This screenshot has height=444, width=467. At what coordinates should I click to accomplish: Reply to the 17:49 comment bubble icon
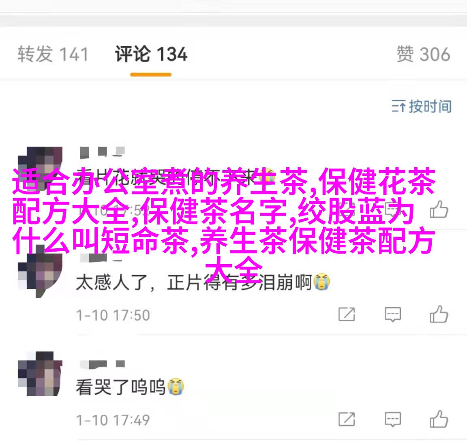click(393, 420)
